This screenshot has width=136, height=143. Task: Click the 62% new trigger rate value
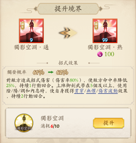click(x=62, y=72)
